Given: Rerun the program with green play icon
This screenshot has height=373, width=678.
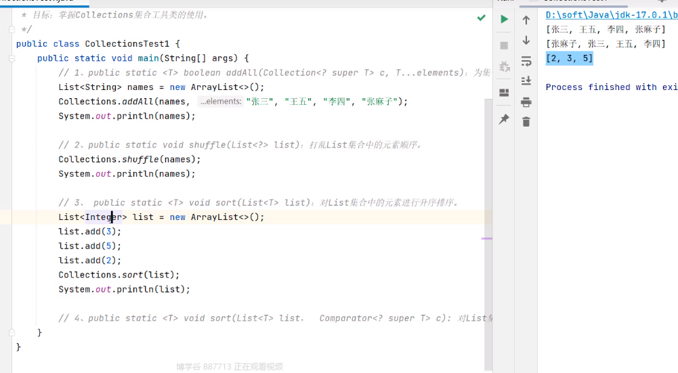Looking at the screenshot, I should pos(504,19).
